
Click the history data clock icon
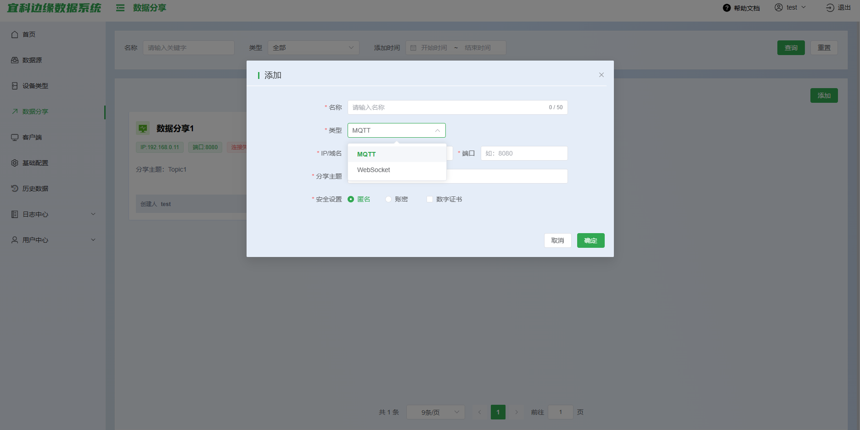(x=15, y=189)
